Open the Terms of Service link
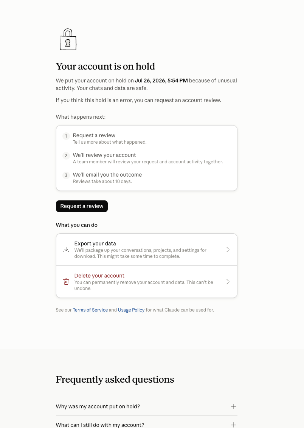Image resolution: width=304 pixels, height=428 pixels. coord(90,310)
